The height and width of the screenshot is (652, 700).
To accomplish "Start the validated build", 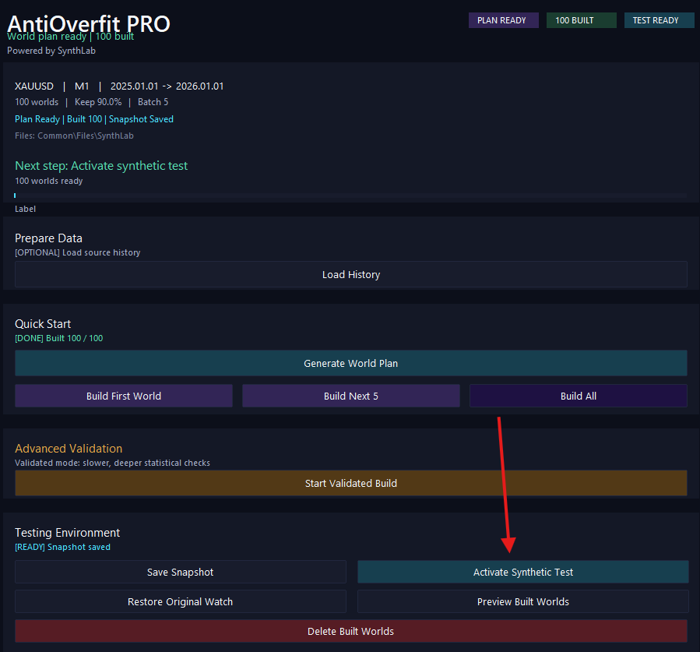I will 351,483.
